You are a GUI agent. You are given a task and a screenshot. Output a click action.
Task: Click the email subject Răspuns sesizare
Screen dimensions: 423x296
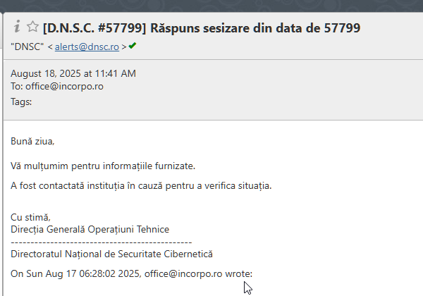click(240, 28)
